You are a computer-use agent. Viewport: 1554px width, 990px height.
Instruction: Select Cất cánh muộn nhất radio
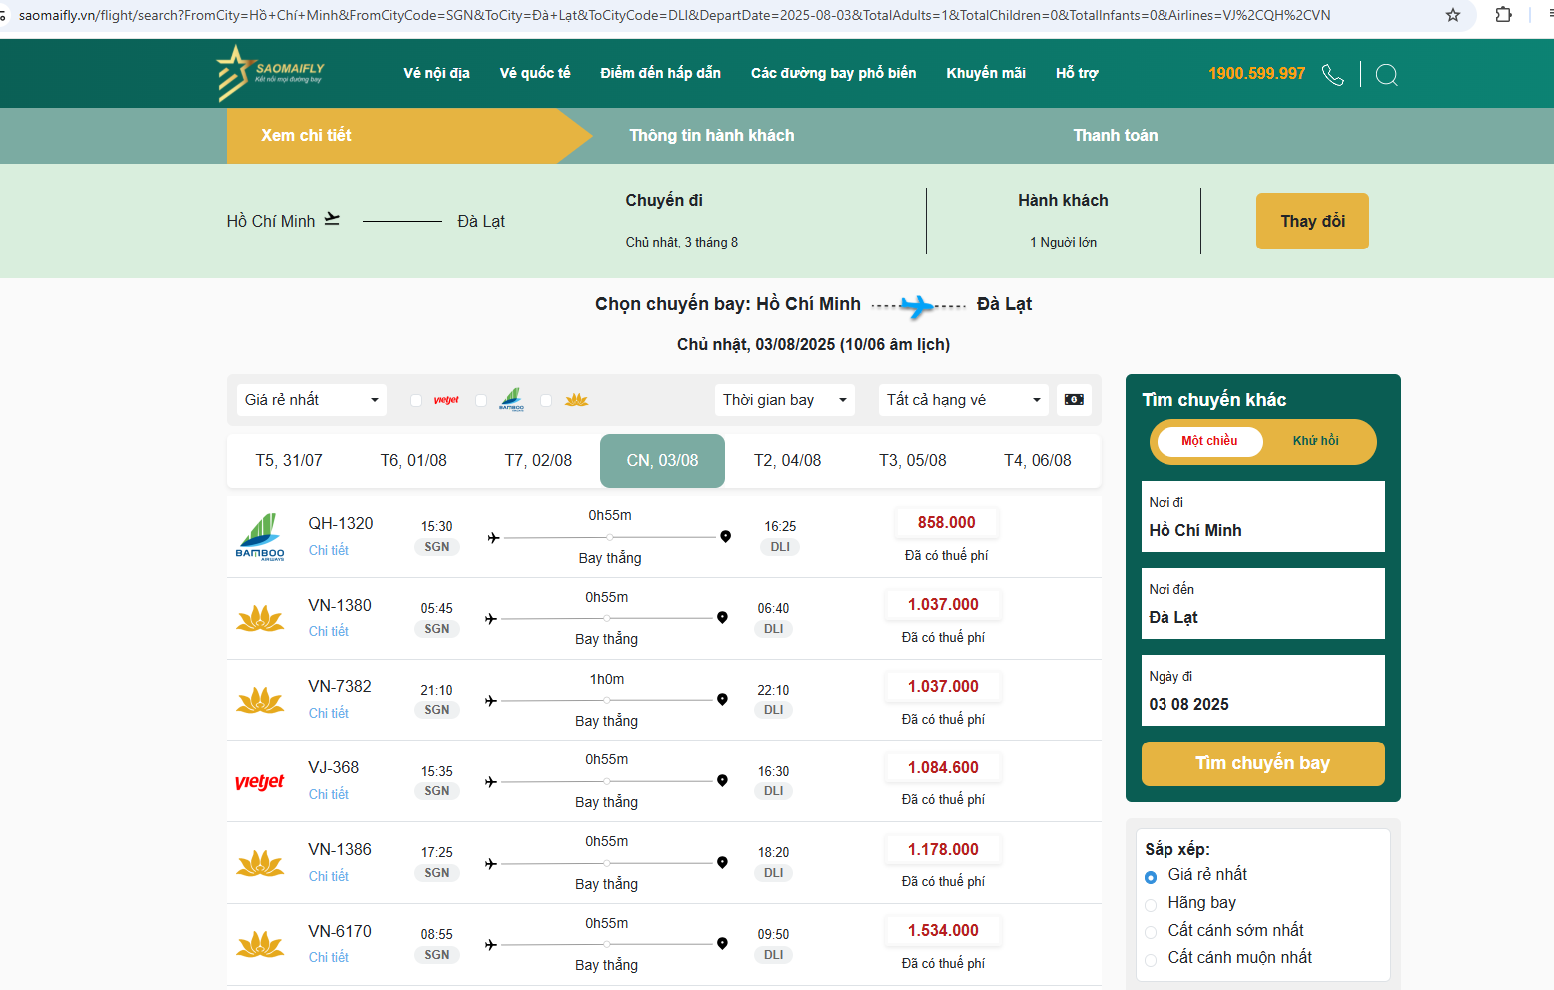(1151, 959)
